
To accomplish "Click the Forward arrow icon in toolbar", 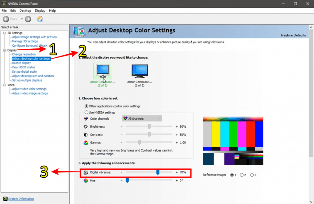I will [x=28, y=19].
